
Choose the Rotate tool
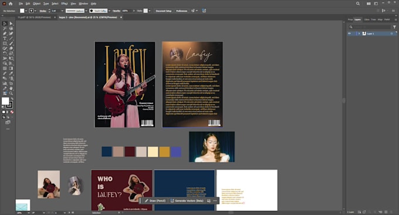(x=5, y=53)
